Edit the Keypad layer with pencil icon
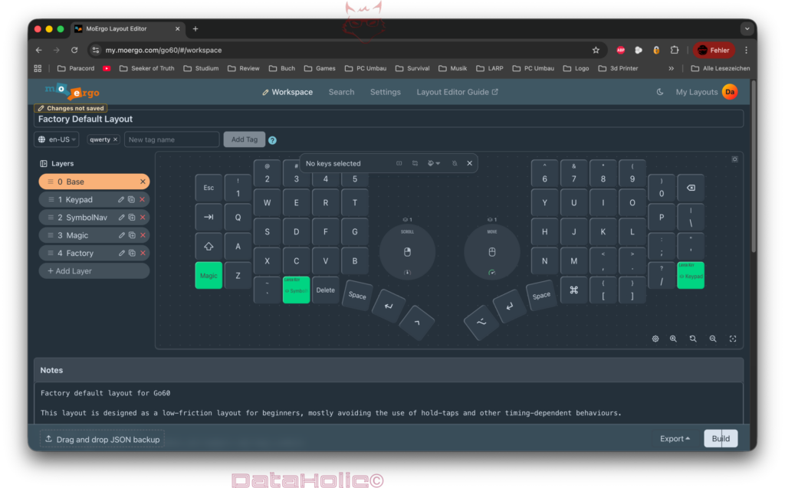Screen dimensions: 785x488 pyautogui.click(x=121, y=200)
